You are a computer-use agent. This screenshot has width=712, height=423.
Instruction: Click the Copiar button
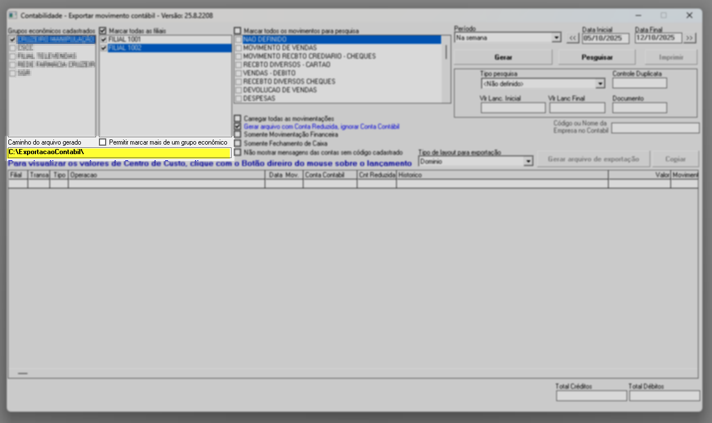point(675,159)
